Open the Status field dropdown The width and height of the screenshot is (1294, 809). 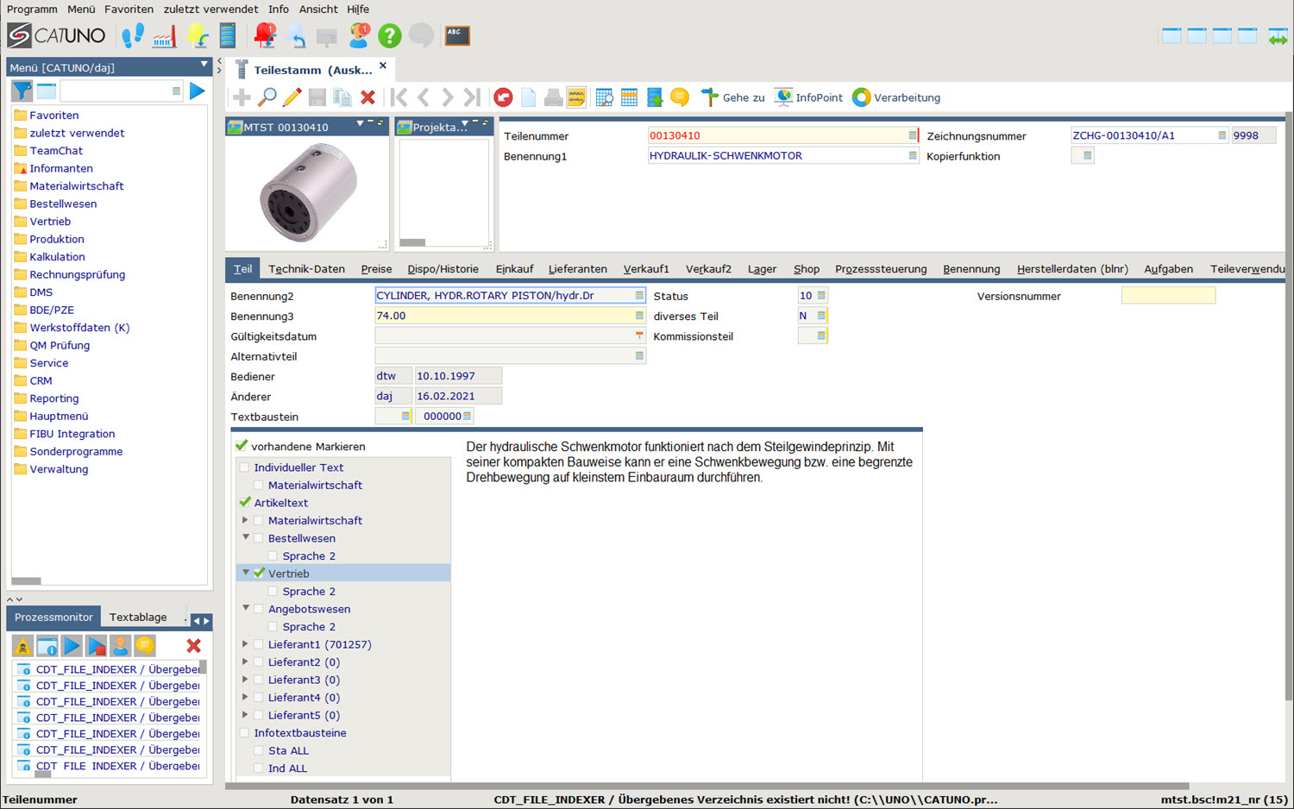pyautogui.click(x=821, y=296)
